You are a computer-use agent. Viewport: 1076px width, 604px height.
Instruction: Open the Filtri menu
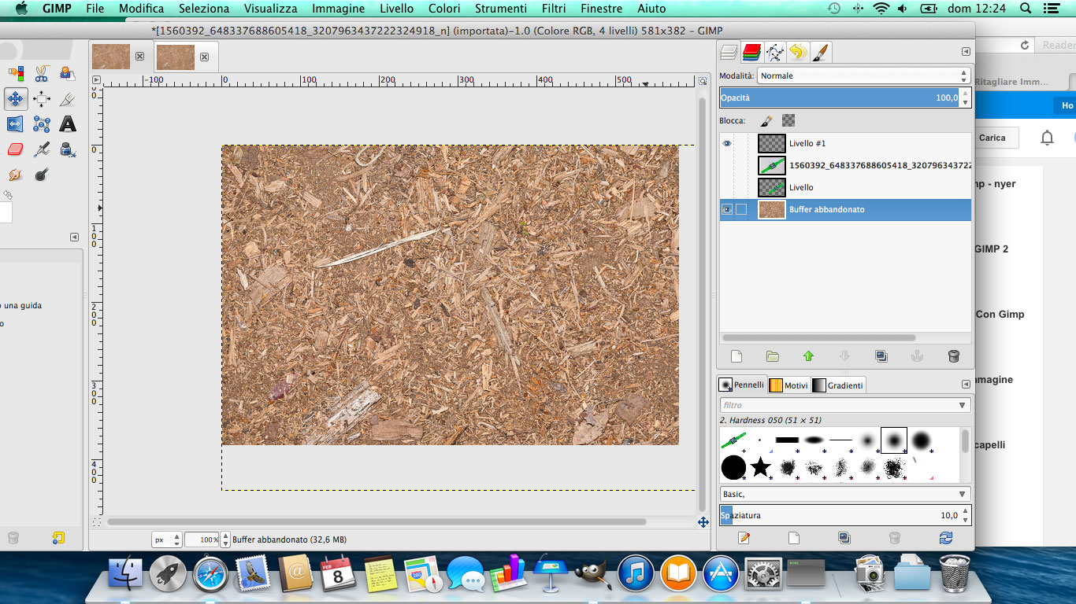tap(554, 9)
